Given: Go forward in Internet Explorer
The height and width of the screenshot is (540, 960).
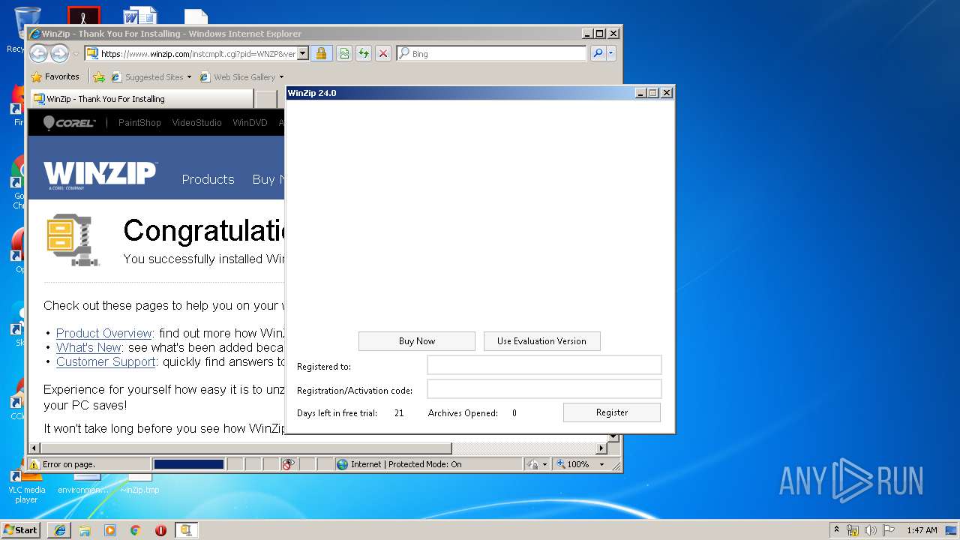Looking at the screenshot, I should 59,53.
